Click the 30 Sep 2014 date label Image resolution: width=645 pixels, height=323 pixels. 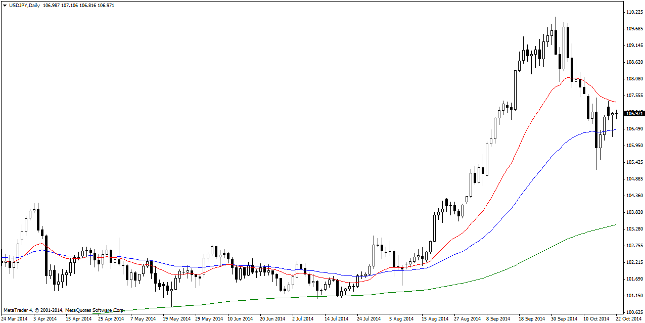coord(563,319)
